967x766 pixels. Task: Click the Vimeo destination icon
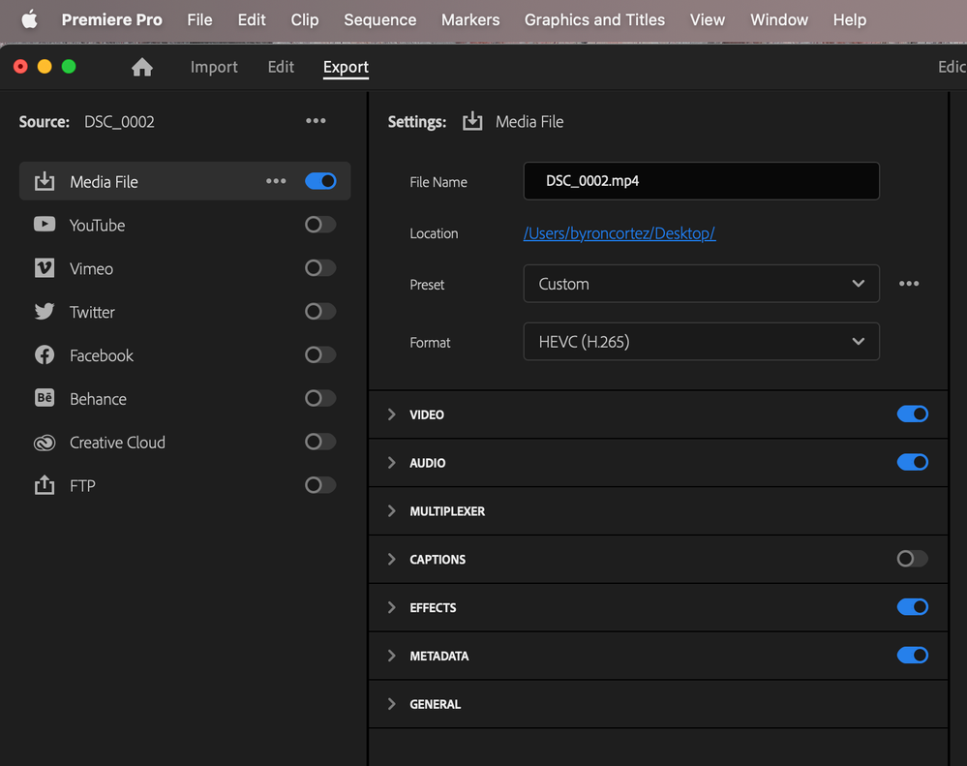(45, 268)
